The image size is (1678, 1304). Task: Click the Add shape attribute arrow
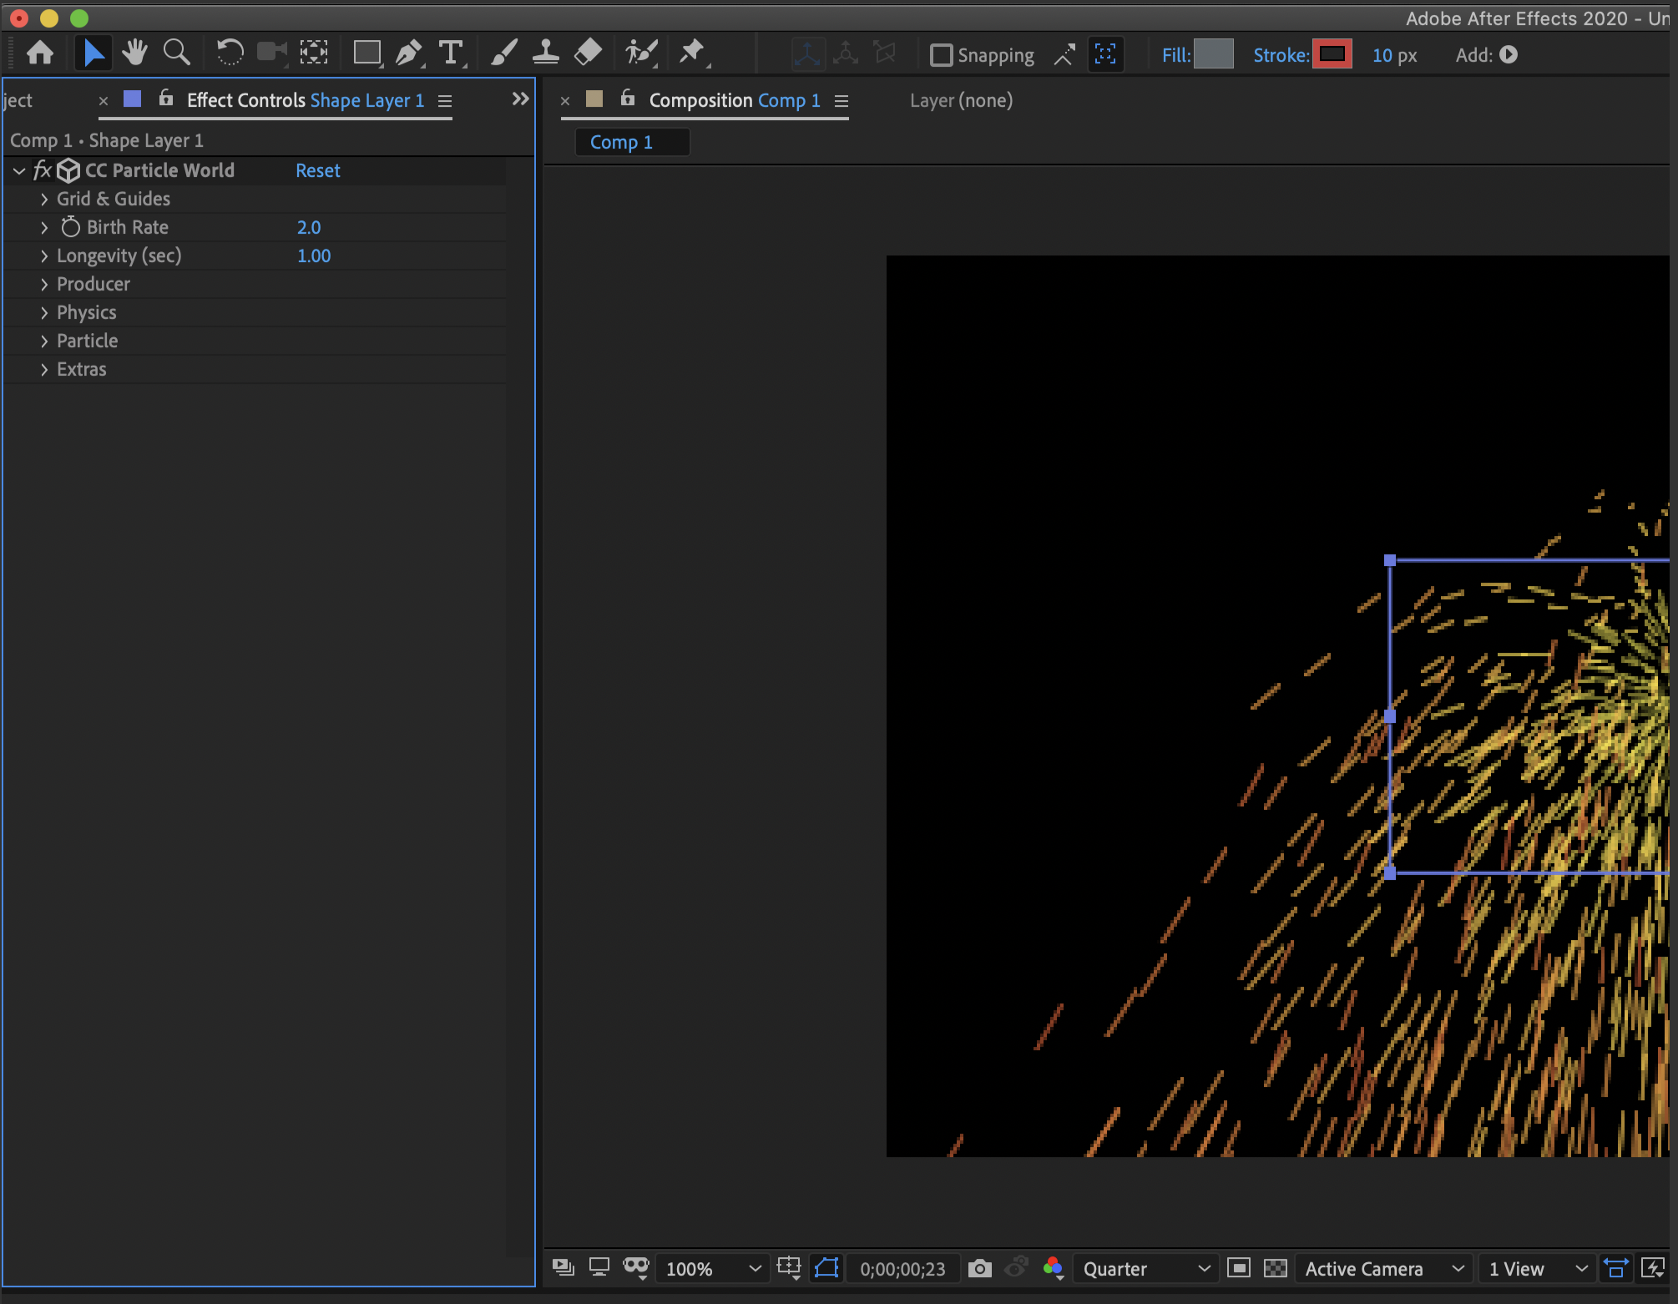[1509, 55]
